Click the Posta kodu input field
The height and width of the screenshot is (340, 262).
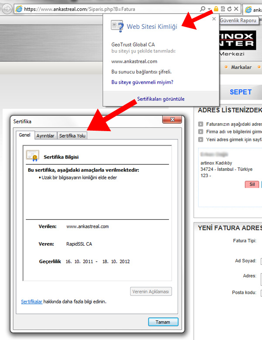[262, 293]
